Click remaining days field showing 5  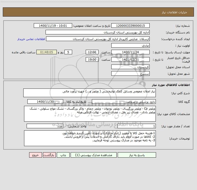[x=68, y=52]
